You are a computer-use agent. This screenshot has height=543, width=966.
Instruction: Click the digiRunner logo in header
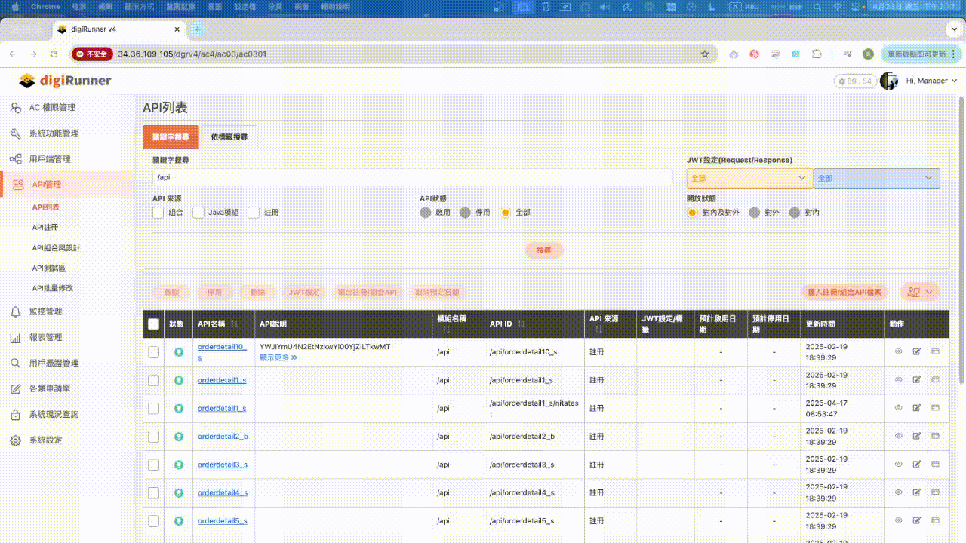pyautogui.click(x=65, y=80)
